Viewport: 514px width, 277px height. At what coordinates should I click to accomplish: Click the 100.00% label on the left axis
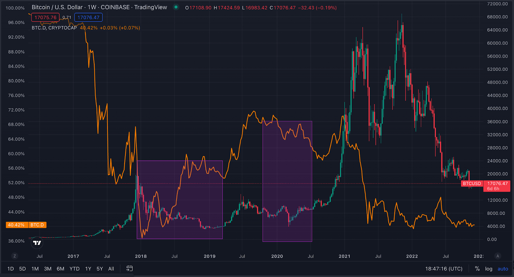tap(15, 8)
